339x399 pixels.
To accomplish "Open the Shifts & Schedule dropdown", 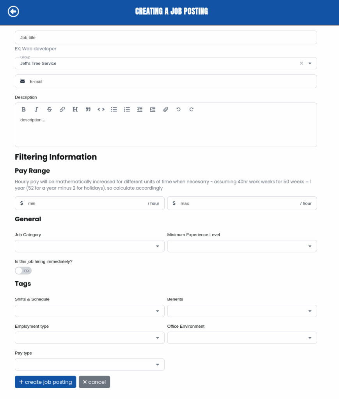I will tap(90, 311).
